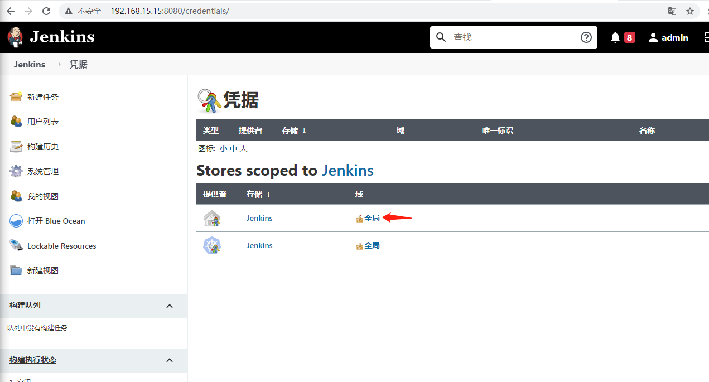
Task: Sort top table by 存储 column
Action: pyautogui.click(x=294, y=130)
